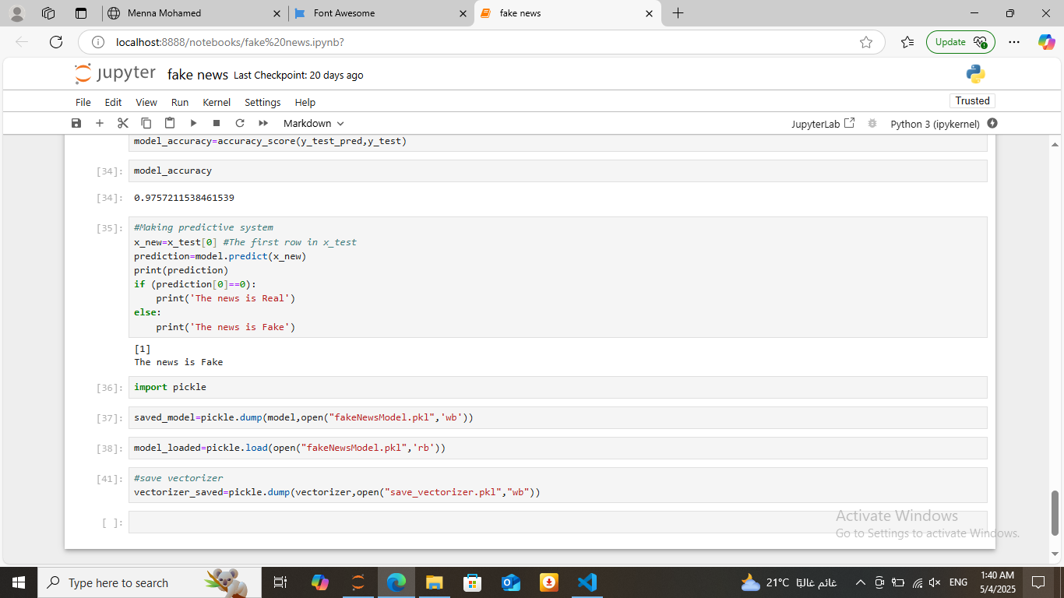Rename the notebook title 'fake news'

[x=198, y=75]
